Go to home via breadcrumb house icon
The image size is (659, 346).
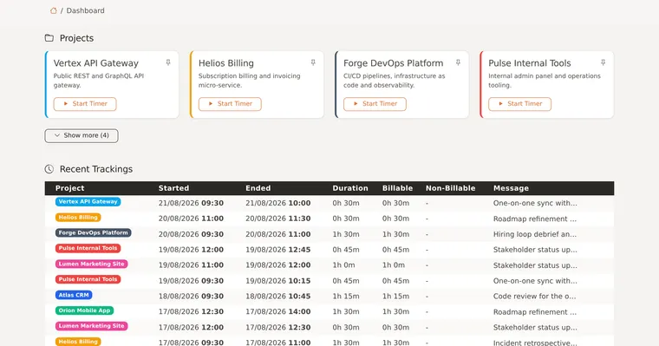(54, 10)
